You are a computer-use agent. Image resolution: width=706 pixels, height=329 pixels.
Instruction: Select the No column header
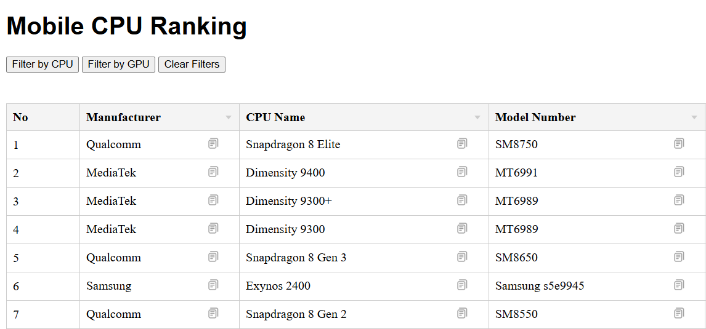(x=43, y=117)
